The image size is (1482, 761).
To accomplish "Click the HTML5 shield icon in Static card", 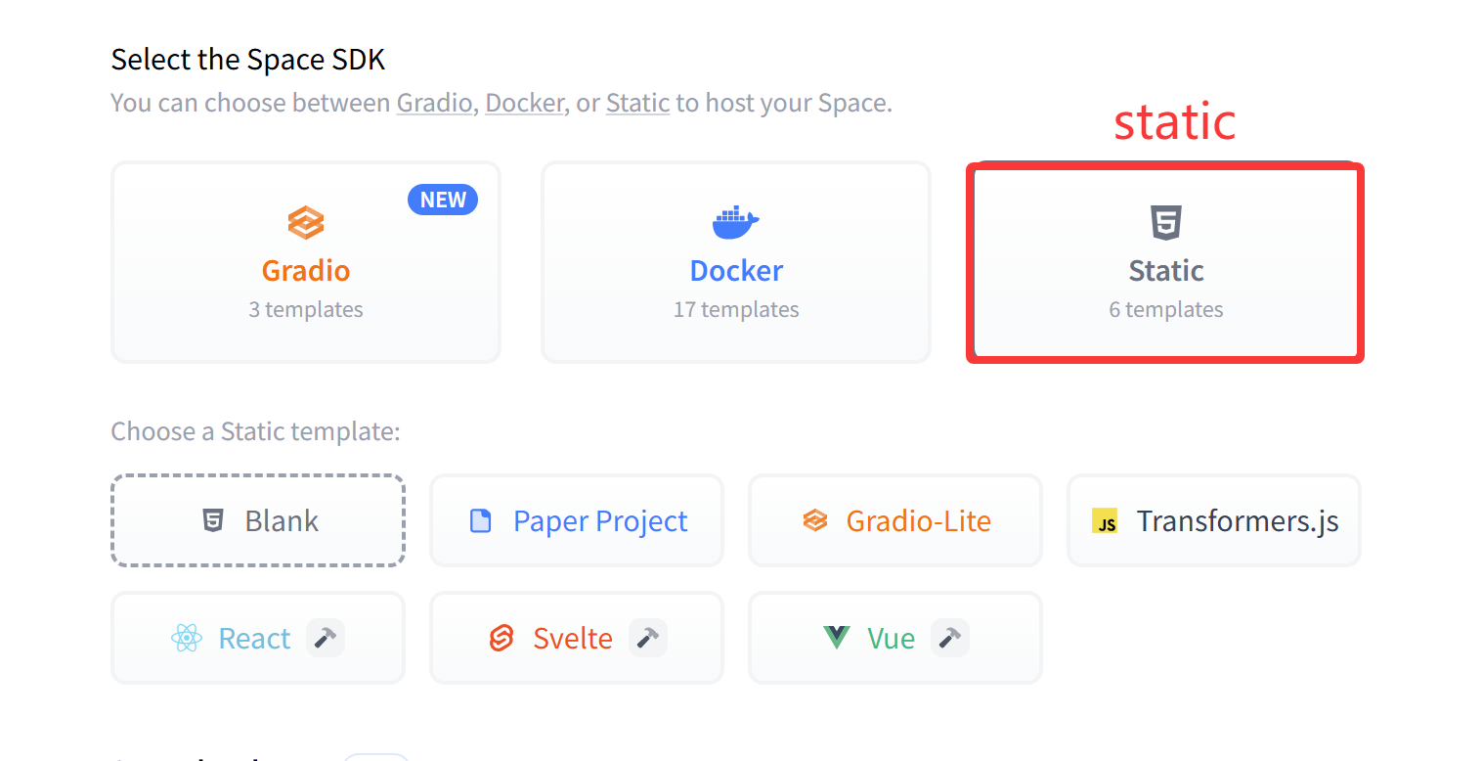I will 1165,223.
